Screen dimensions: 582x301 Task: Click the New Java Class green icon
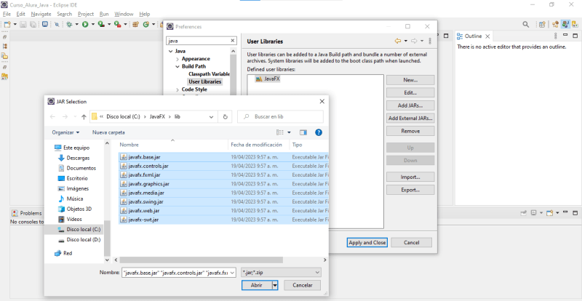point(146,24)
